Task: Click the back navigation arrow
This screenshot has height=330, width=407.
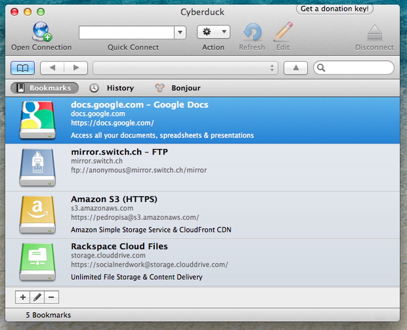Action: coord(53,67)
